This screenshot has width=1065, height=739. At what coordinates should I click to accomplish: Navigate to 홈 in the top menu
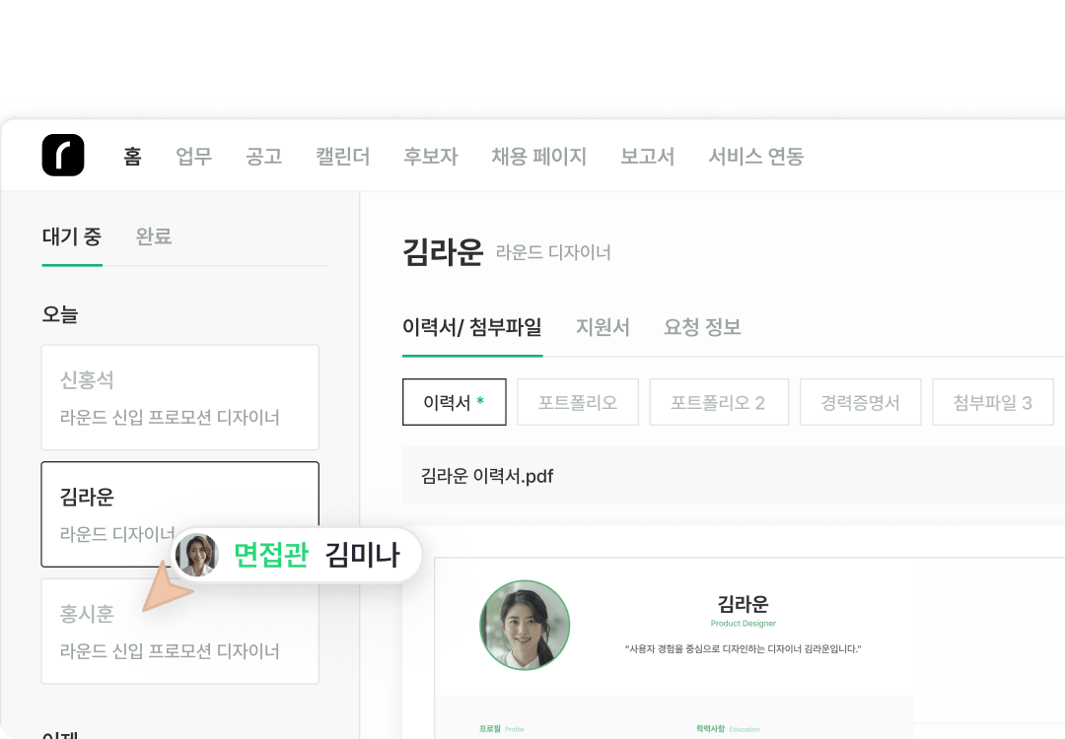(132, 158)
